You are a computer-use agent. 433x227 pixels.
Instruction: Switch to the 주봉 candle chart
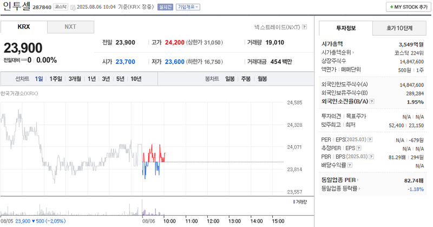point(246,79)
